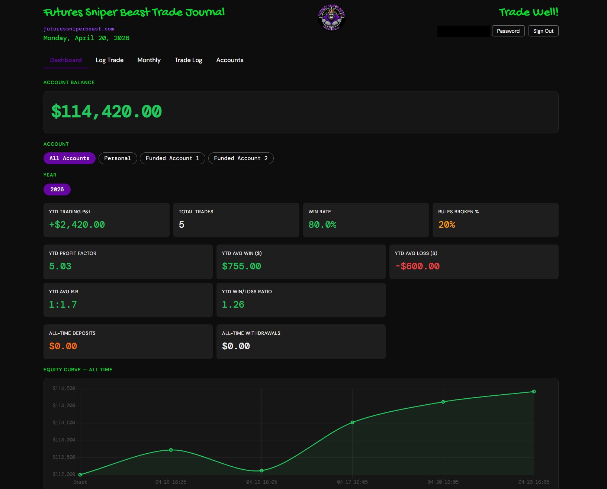Click the Futures Sniper Beast gorilla logo
This screenshot has width=607, height=489.
click(332, 17)
